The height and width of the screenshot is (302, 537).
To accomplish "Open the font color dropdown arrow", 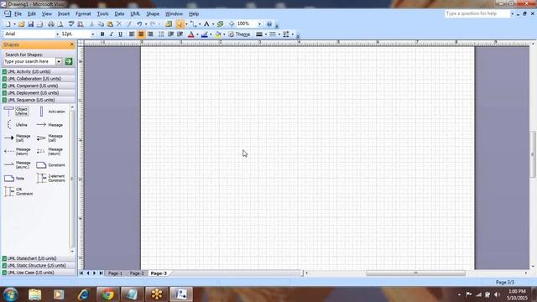I will coord(198,34).
